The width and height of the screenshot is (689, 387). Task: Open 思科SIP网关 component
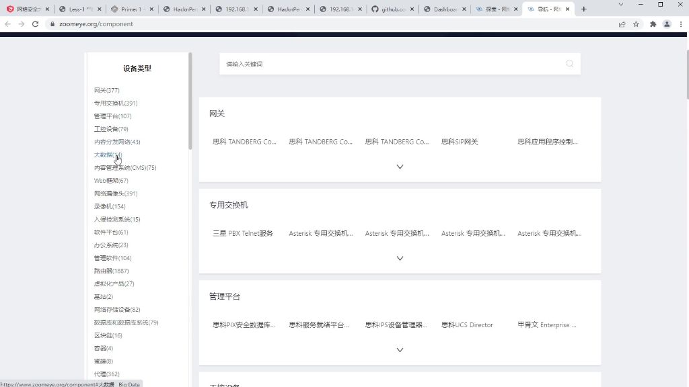pyautogui.click(x=460, y=142)
